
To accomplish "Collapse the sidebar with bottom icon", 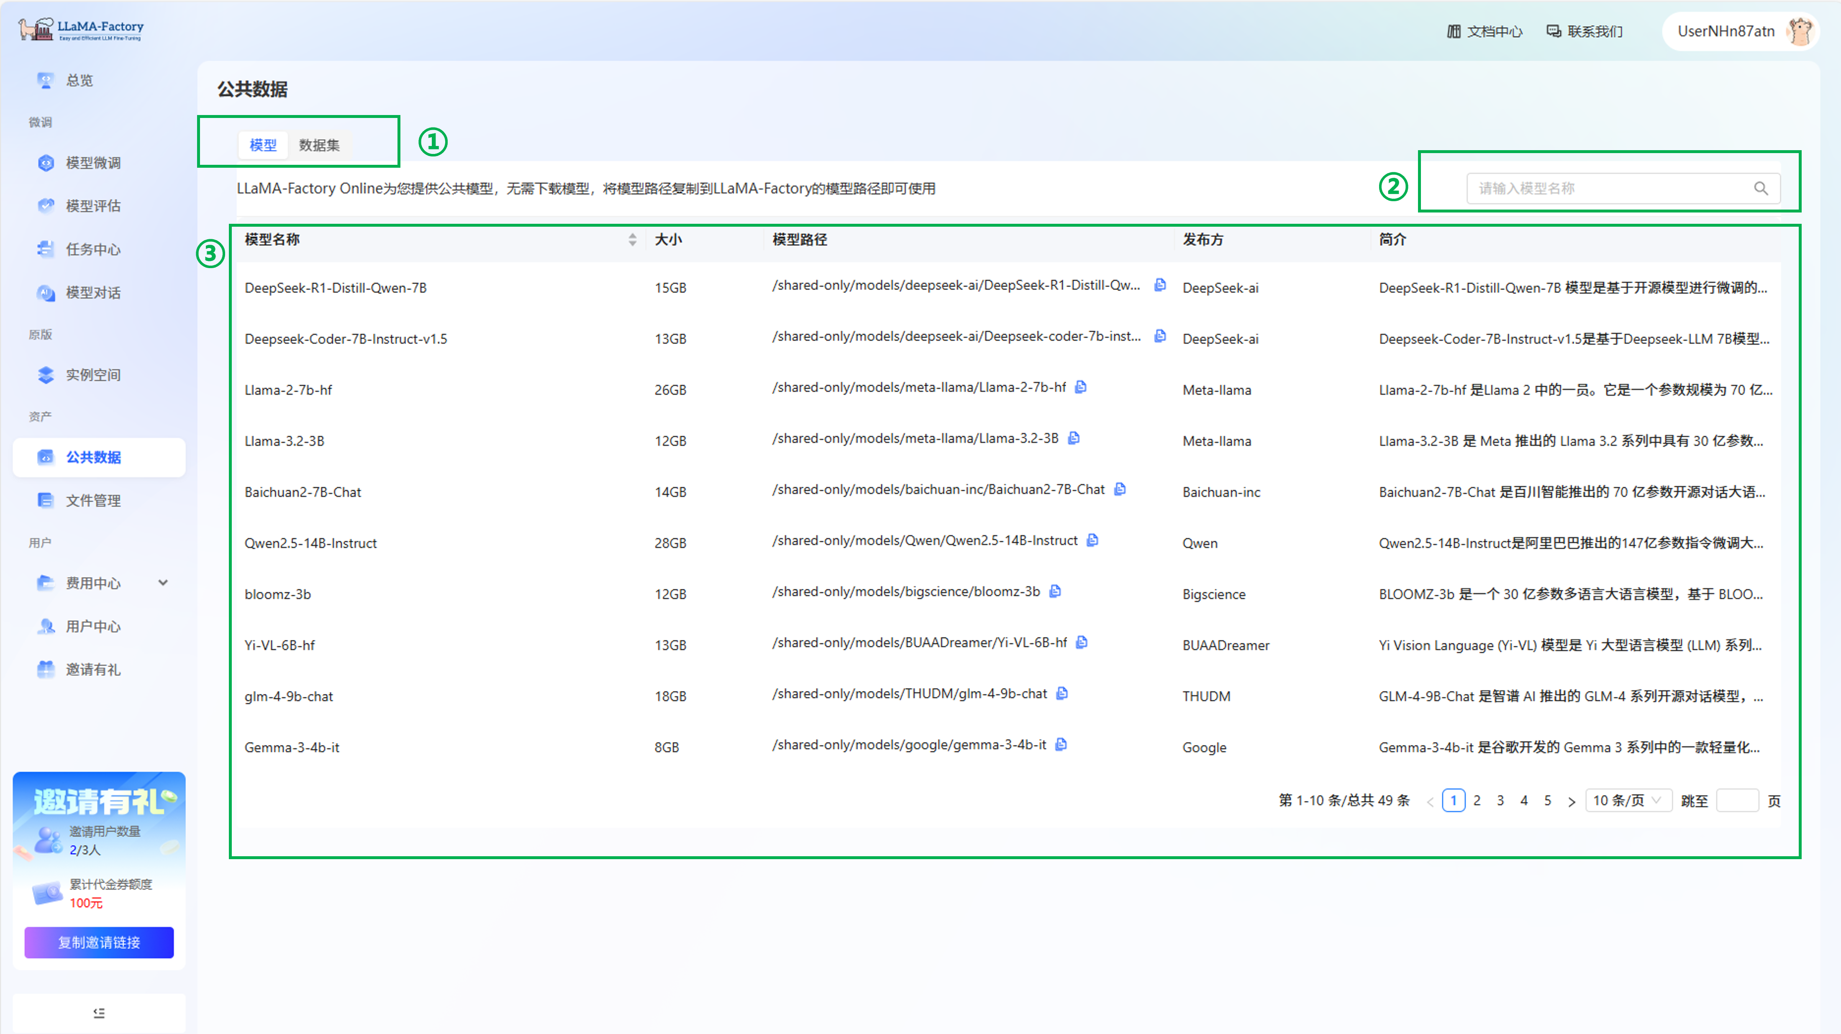I will tap(99, 1013).
